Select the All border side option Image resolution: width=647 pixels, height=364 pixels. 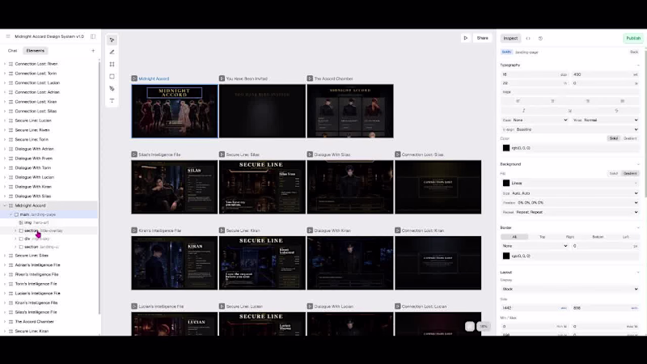[x=514, y=237]
